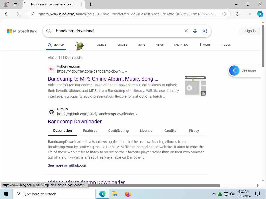Open the MORE search categories menu

(205, 45)
